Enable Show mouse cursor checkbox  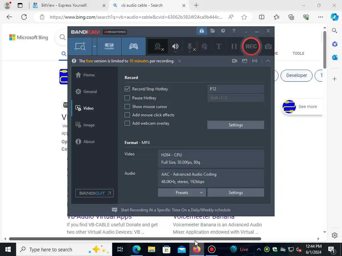pyautogui.click(x=127, y=106)
